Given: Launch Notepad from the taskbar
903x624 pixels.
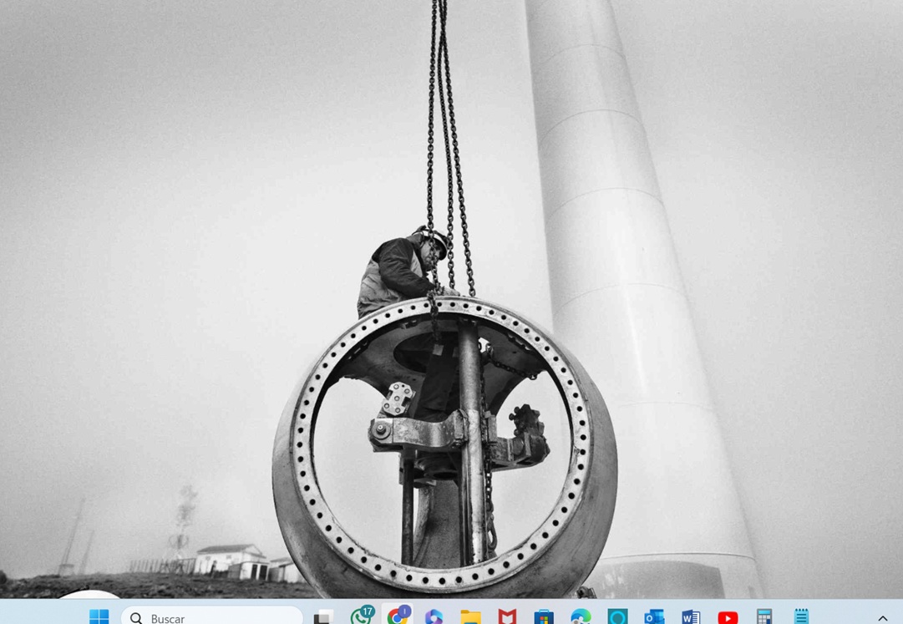Looking at the screenshot, I should tap(801, 617).
